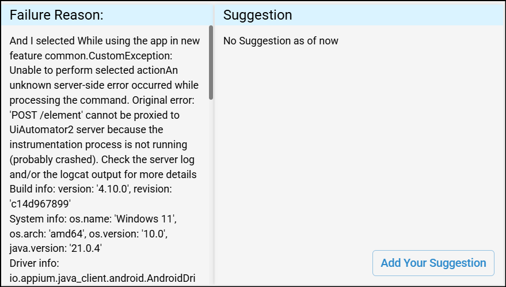
Task: Click the 'Driver info:' line
Action: [x=36, y=263]
